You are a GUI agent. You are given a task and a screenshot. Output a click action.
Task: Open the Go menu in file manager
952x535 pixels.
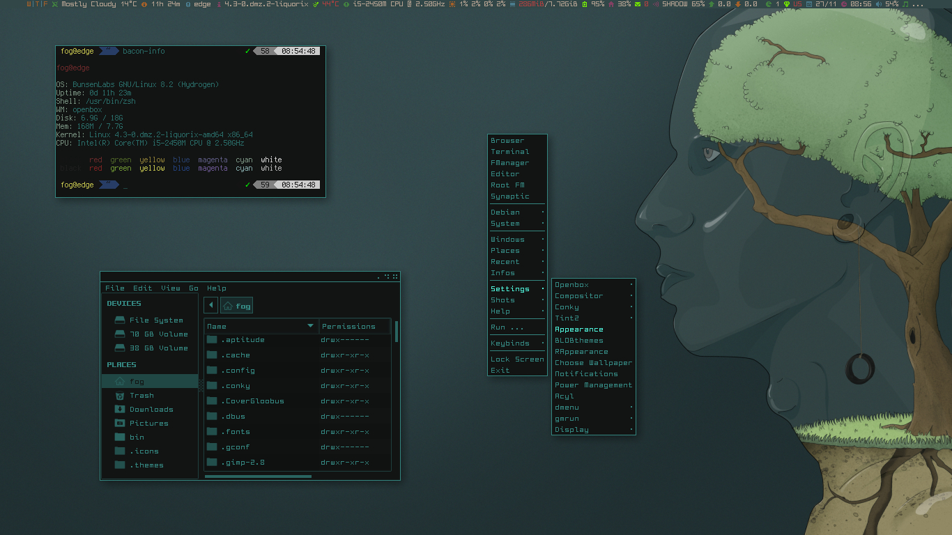(194, 288)
